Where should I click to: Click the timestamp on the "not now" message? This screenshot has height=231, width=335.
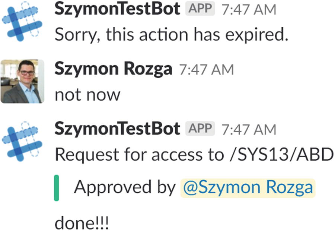(x=206, y=70)
